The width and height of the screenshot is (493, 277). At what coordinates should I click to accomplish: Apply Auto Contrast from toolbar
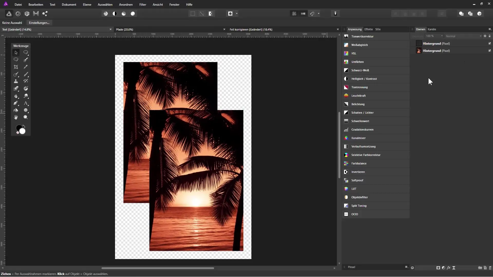[115, 14]
